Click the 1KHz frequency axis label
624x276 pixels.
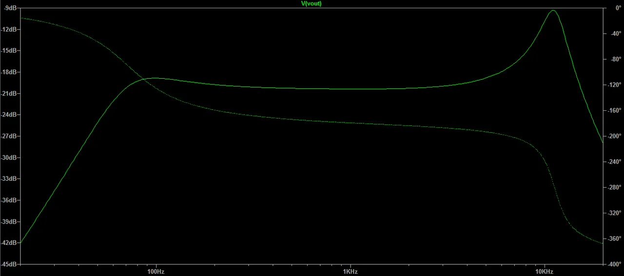coord(350,271)
